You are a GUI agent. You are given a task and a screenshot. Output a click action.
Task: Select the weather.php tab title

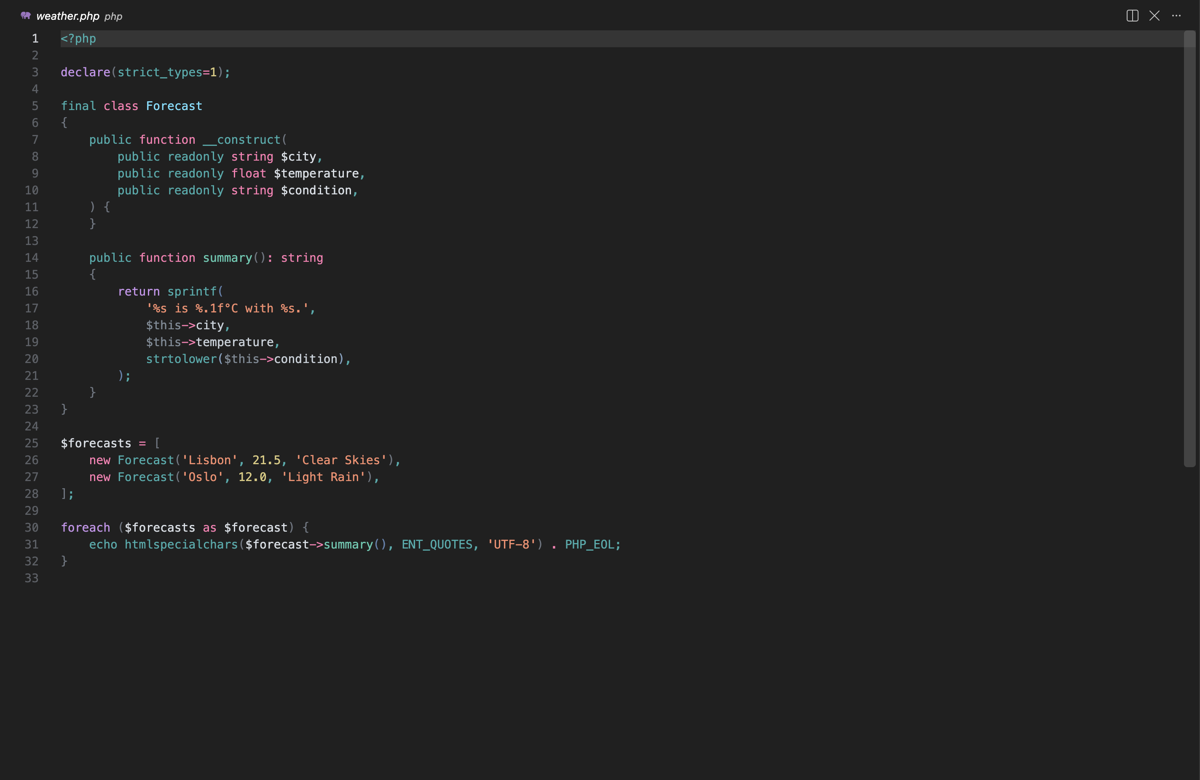pyautogui.click(x=67, y=16)
